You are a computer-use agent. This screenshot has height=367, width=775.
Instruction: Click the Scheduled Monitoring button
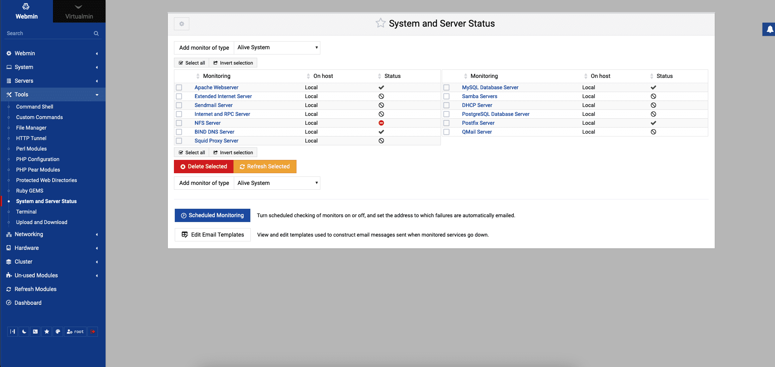[x=212, y=215]
